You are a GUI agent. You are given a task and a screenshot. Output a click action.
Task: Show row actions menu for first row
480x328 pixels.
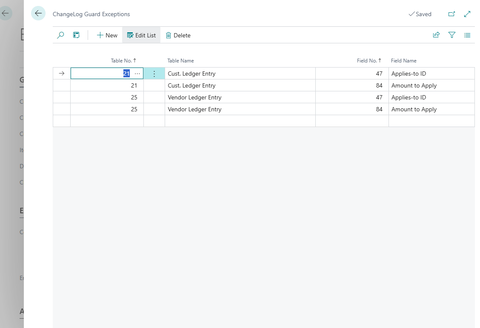(x=154, y=74)
